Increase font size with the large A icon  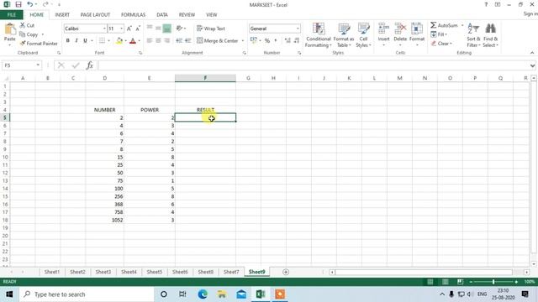(129, 29)
